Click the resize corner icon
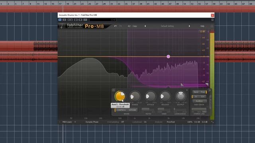255x143 pixels. point(212,122)
